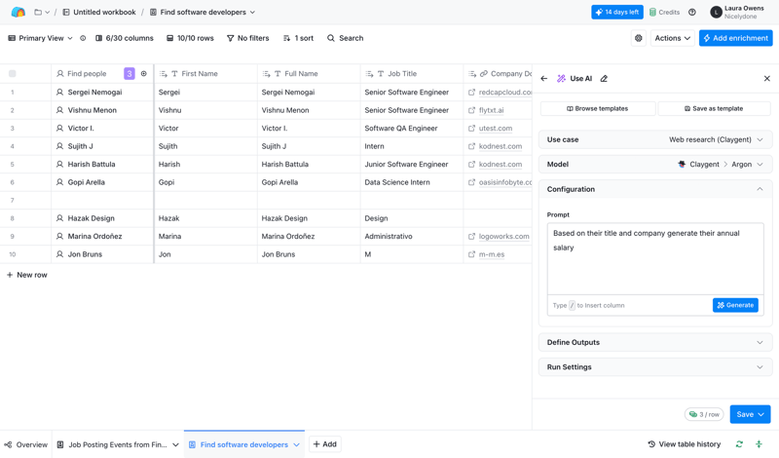Open the Find software developers breadcrumb dropdown

252,12
